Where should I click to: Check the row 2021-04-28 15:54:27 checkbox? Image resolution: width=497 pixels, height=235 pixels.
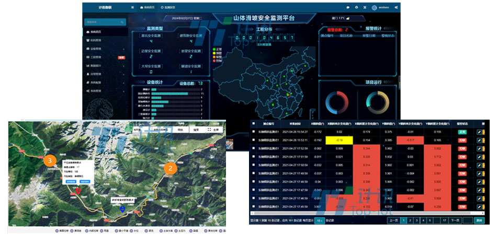pyautogui.click(x=253, y=132)
